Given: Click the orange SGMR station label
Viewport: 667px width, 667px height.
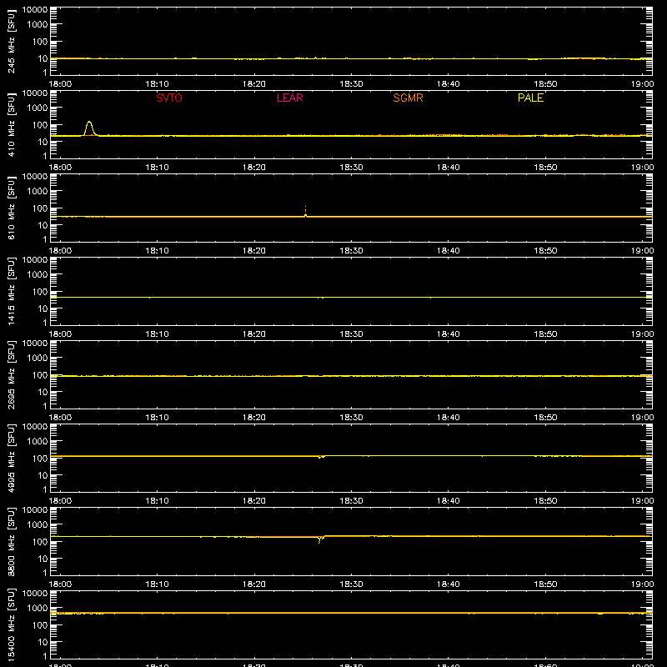Looking at the screenshot, I should coord(408,98).
